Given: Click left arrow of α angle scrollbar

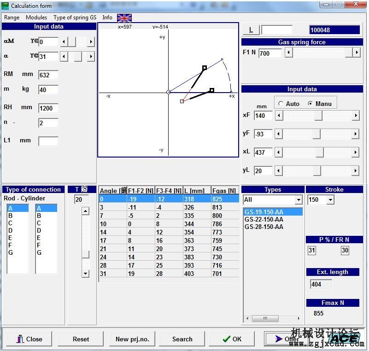Looking at the screenshot, I should tap(64, 57).
